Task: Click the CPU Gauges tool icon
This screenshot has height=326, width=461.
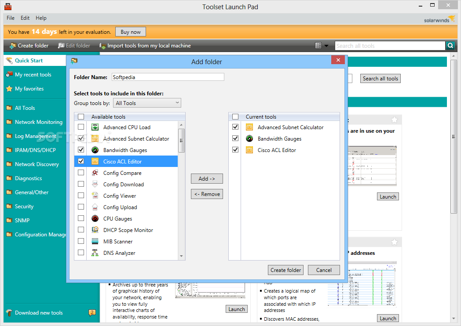Action: 95,218
